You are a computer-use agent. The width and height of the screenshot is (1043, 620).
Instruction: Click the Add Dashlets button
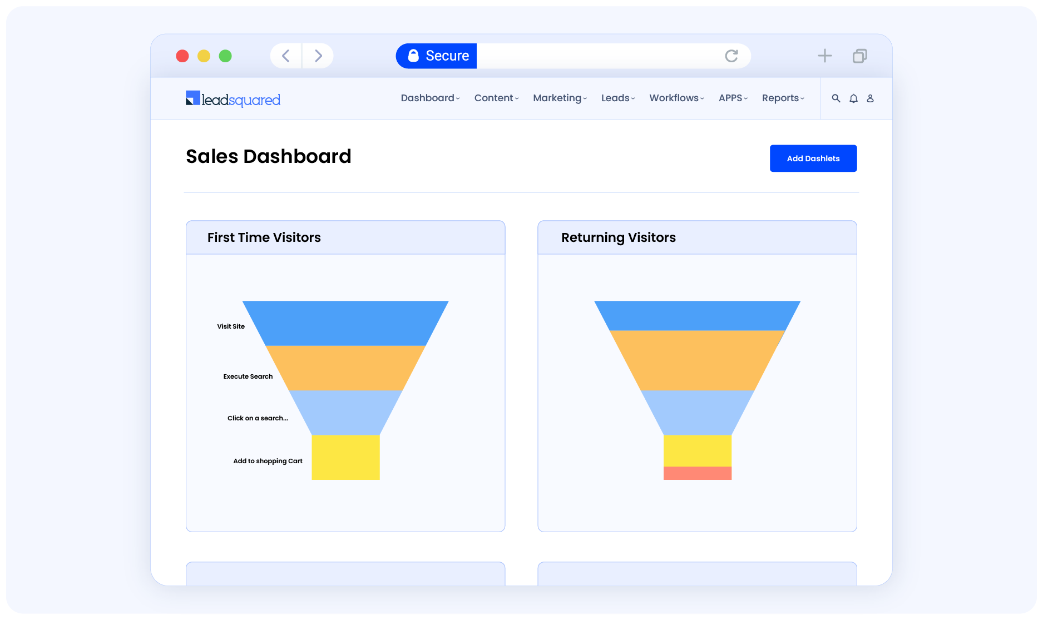coord(813,158)
